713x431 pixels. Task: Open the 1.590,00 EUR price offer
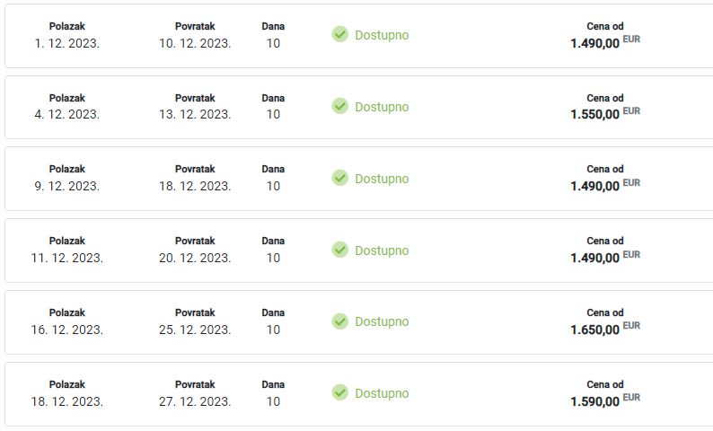tap(604, 400)
